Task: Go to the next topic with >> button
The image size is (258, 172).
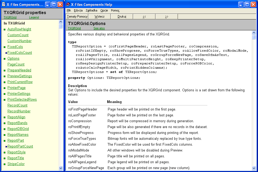Action: pos(166,17)
